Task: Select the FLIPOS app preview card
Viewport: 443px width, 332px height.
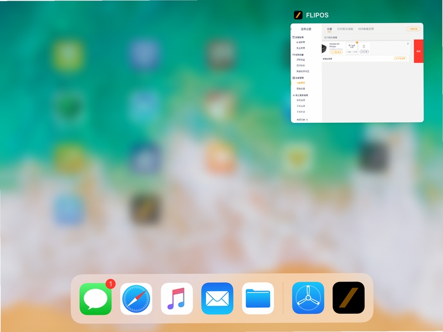Action: (357, 73)
